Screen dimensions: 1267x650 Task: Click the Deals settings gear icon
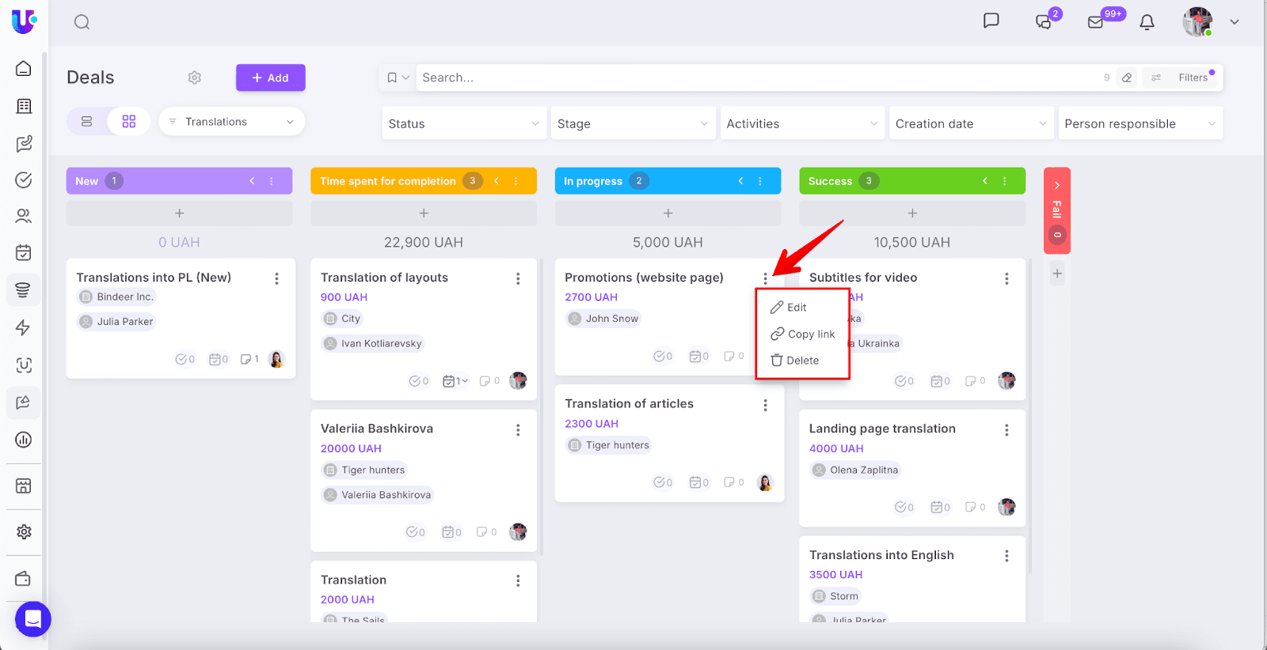(x=195, y=77)
